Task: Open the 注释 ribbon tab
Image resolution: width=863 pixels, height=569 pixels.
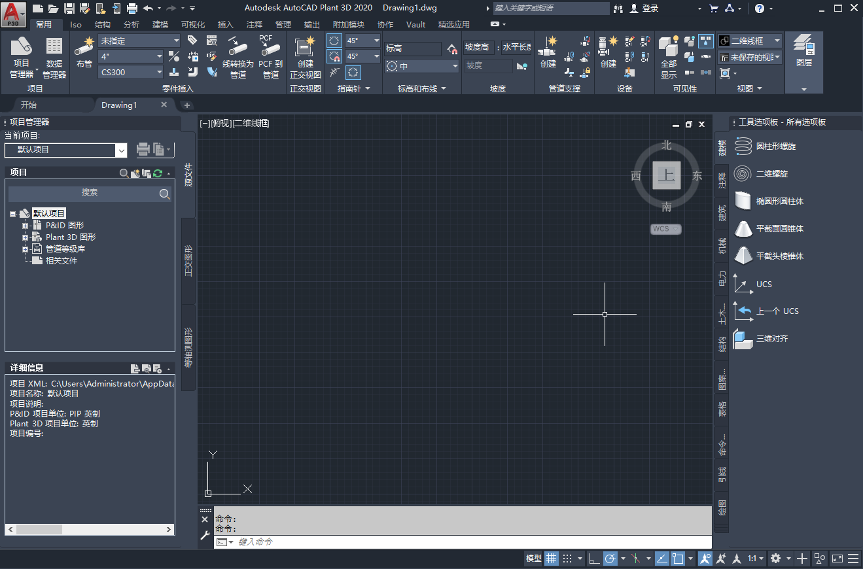Action: pyautogui.click(x=255, y=24)
